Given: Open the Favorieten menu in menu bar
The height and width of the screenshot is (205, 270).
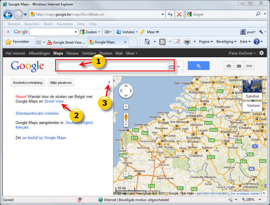Looking at the screenshot, I should click(x=65, y=24).
